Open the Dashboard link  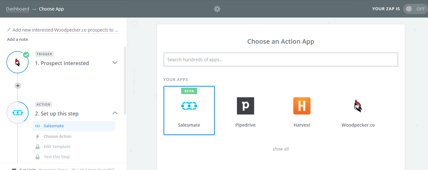[18, 9]
